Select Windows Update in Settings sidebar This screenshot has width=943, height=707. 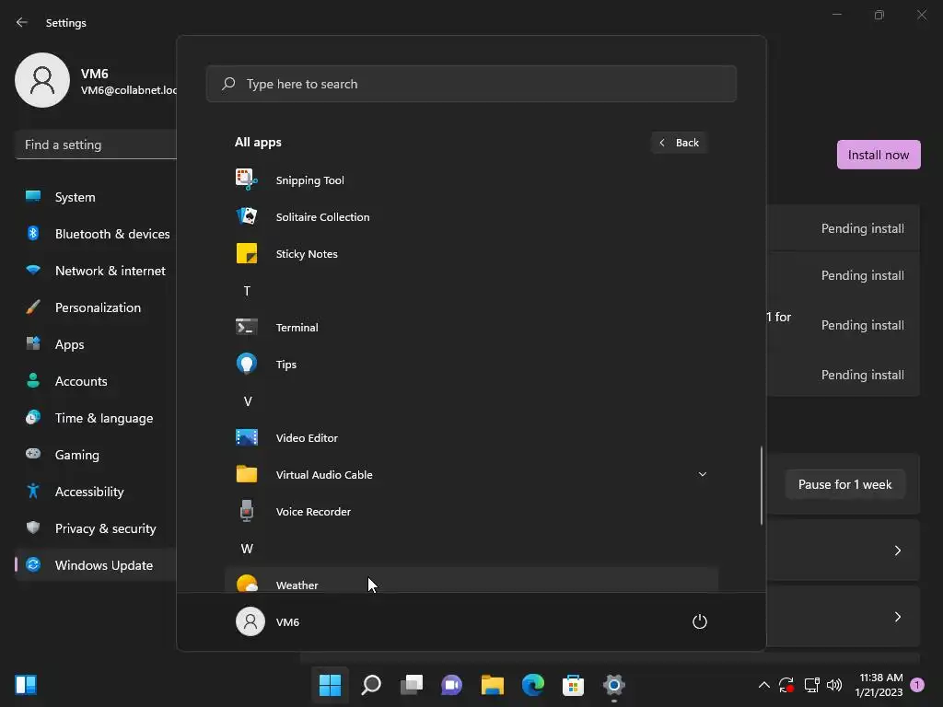pyautogui.click(x=96, y=565)
